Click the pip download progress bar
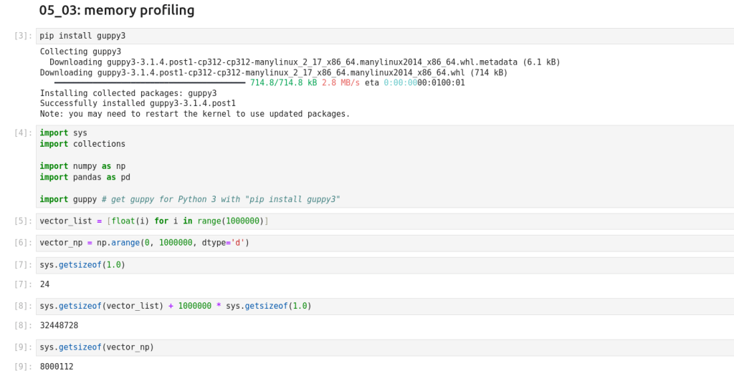 coord(149,83)
